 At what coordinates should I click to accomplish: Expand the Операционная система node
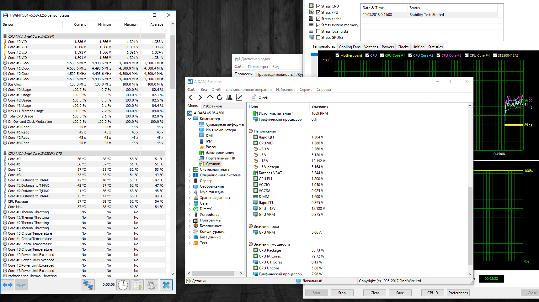189,175
